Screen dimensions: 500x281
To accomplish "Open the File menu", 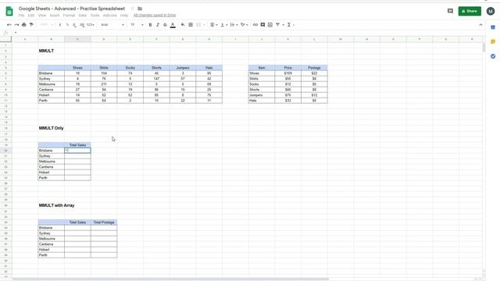I will pos(21,16).
